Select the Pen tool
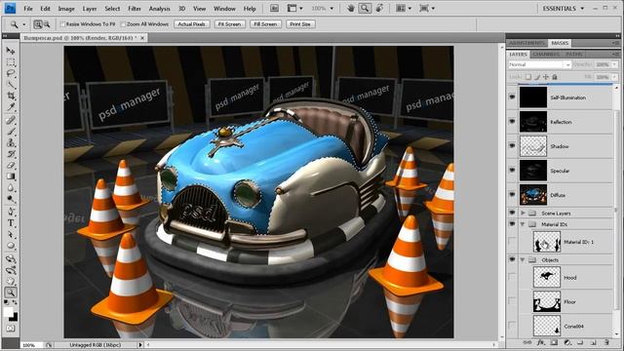This screenshot has width=624, height=351. (x=11, y=212)
